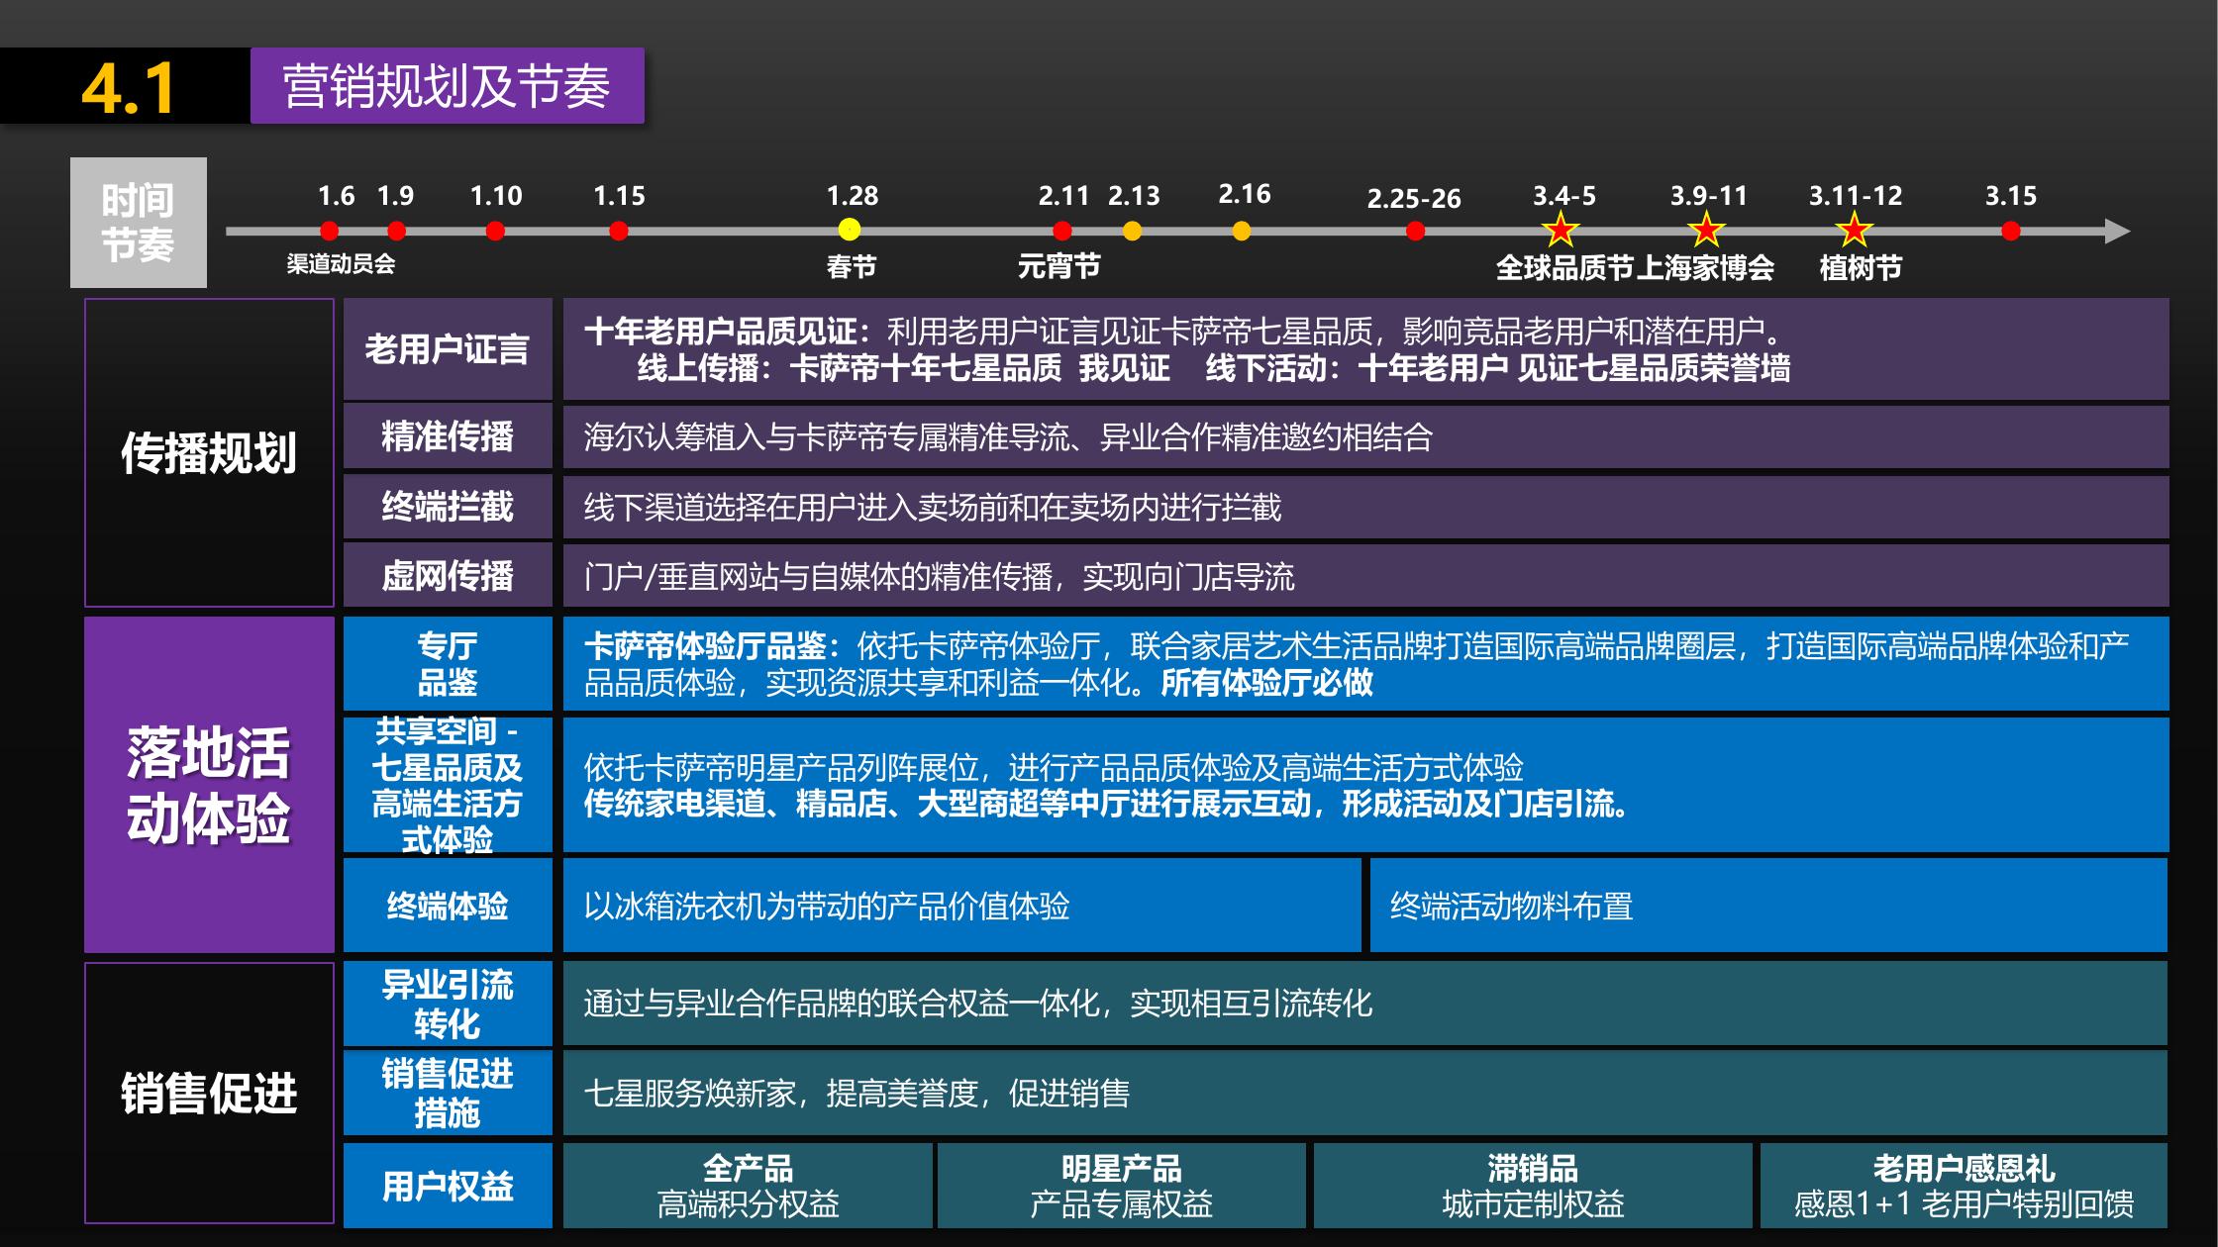This screenshot has height=1247, width=2218.
Task: Select the 上海家博会 text
Action: [1705, 268]
